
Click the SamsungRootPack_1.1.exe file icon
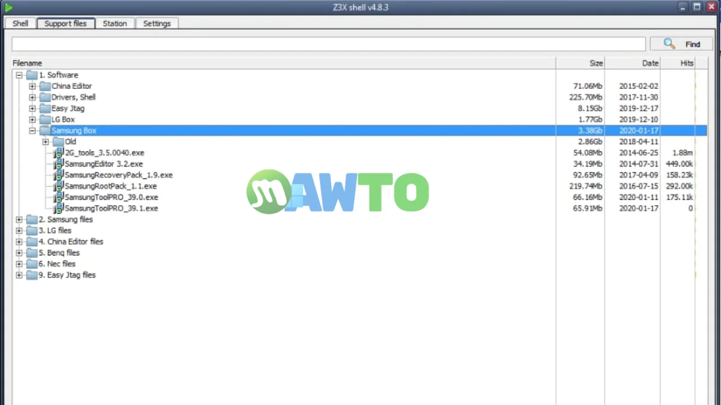tap(59, 186)
